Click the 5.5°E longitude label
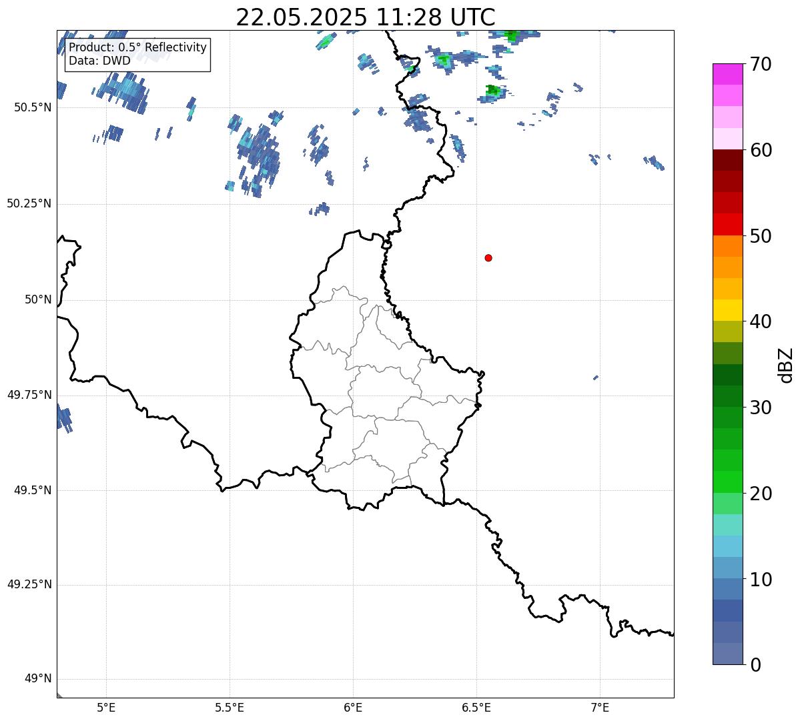802x721 pixels. pyautogui.click(x=230, y=708)
